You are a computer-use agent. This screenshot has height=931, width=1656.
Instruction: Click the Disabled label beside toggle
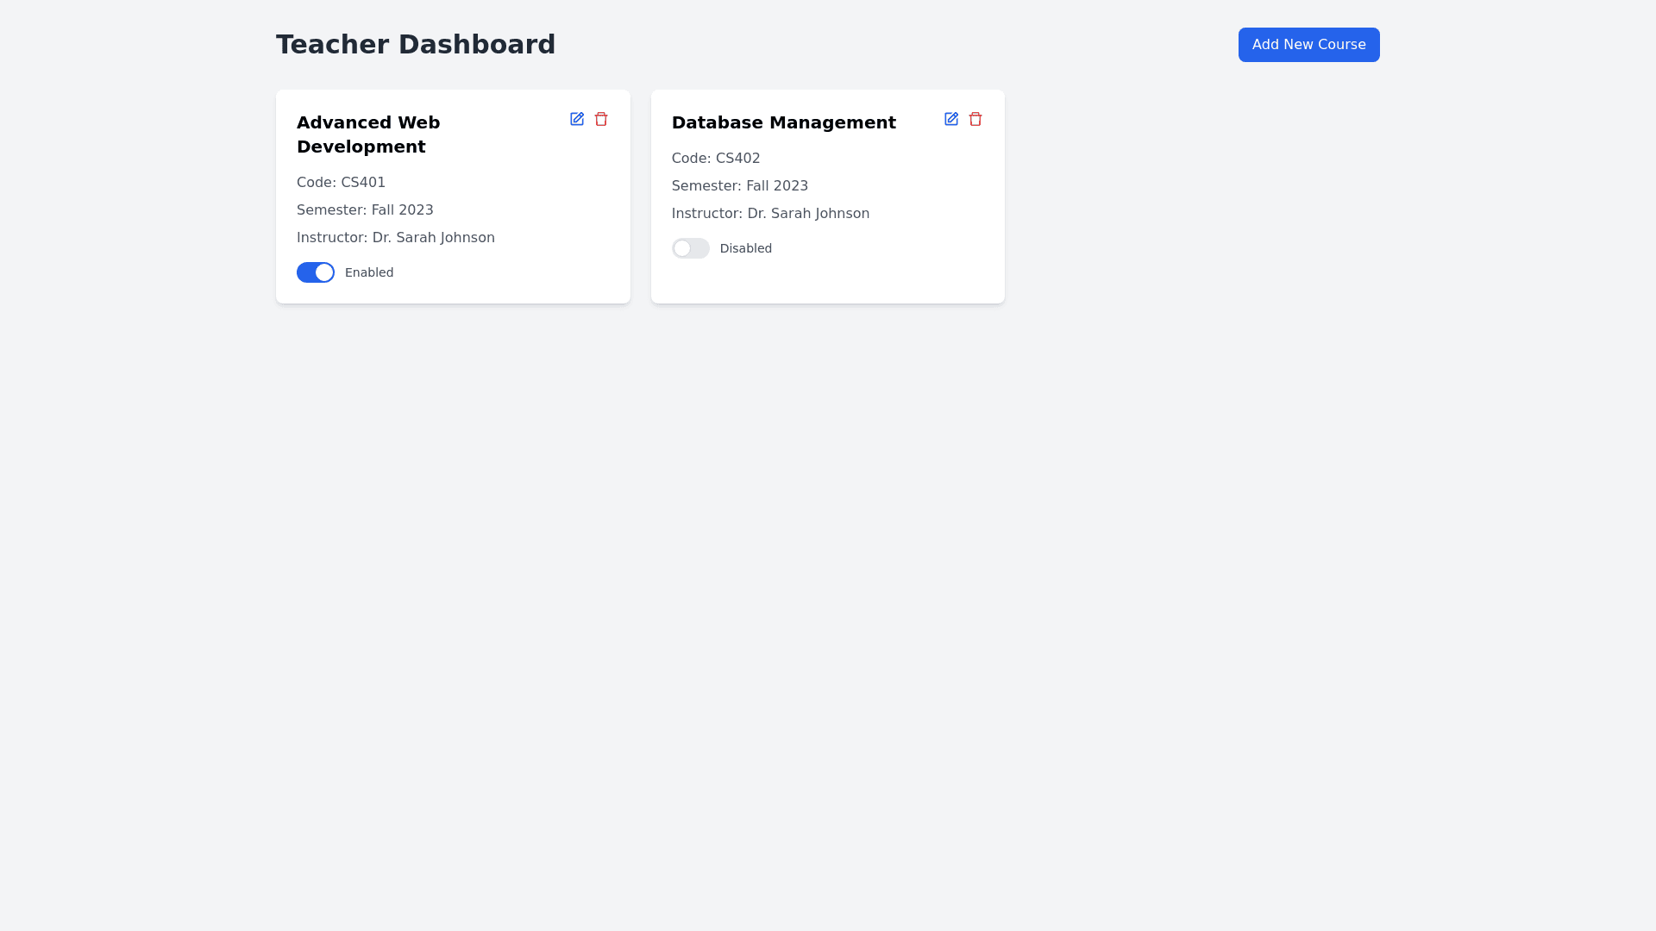point(745,248)
